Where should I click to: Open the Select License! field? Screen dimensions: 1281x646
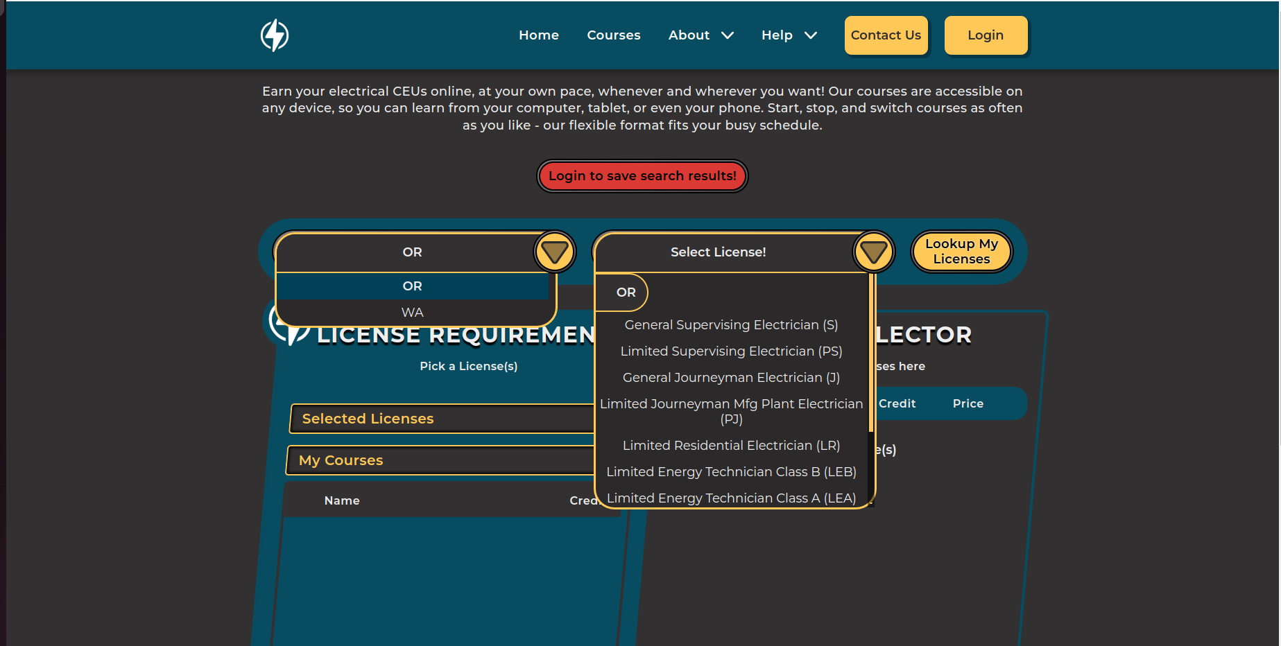pyautogui.click(x=718, y=252)
